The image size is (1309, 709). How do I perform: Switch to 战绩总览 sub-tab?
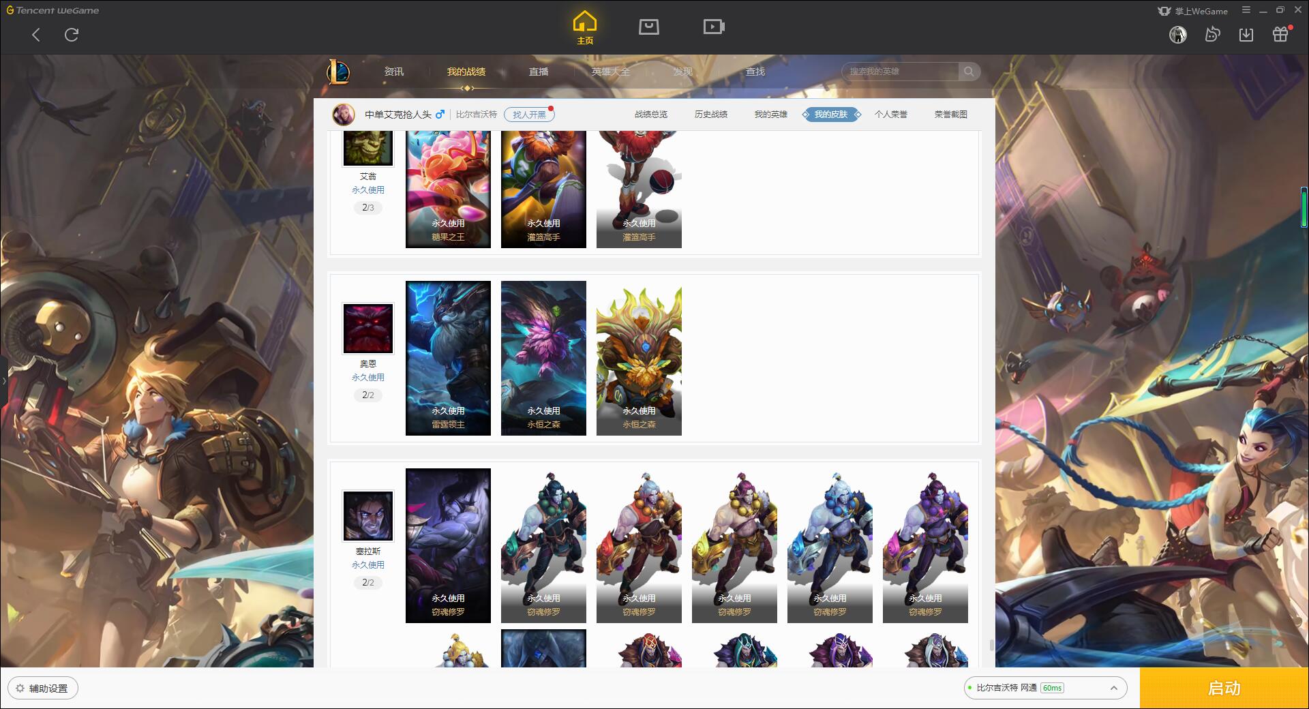(651, 115)
